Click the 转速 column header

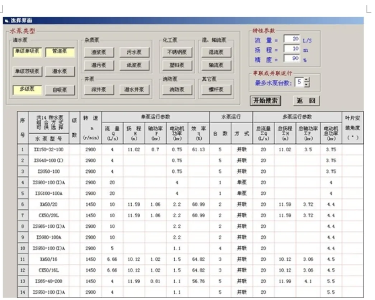91,128
